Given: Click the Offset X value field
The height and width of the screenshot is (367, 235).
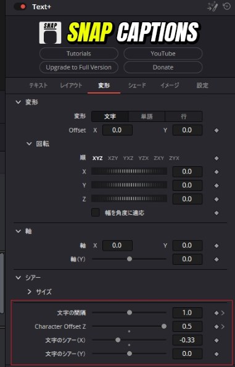Looking at the screenshot, I should point(117,130).
